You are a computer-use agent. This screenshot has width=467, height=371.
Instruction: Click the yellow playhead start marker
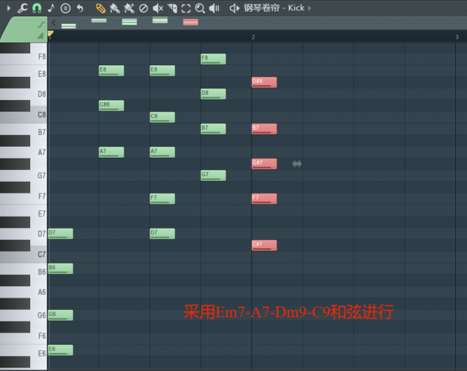click(x=51, y=34)
